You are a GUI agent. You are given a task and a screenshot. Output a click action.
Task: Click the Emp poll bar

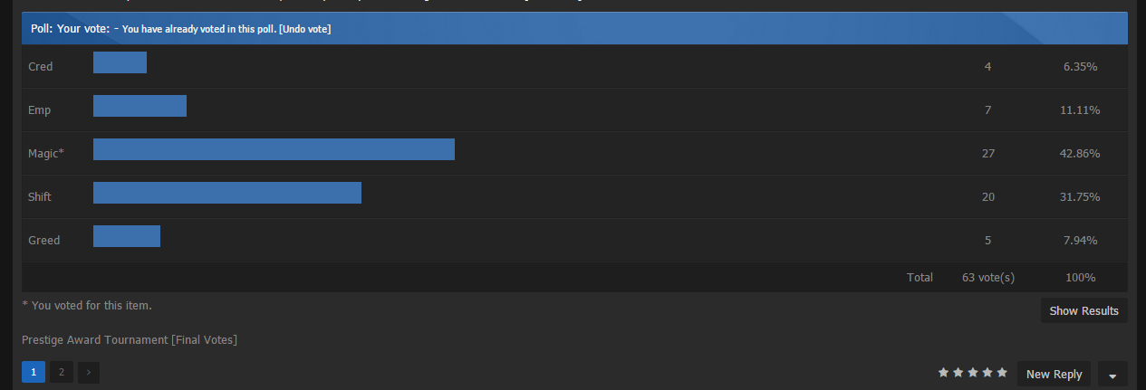(140, 106)
